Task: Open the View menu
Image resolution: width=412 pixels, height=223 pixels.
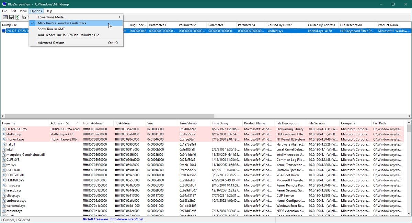Action: (x=23, y=11)
